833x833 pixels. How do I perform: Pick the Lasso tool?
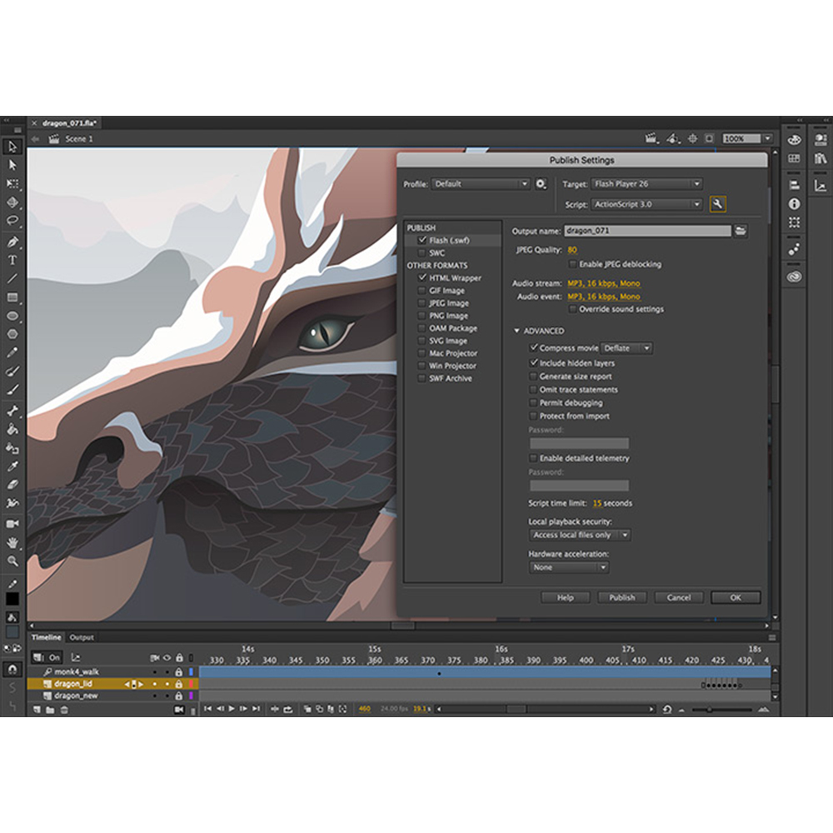[12, 221]
